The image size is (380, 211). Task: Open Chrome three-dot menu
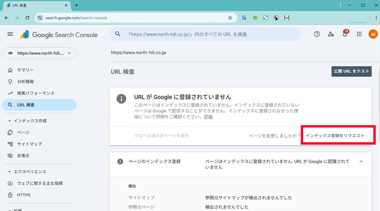[x=376, y=18]
